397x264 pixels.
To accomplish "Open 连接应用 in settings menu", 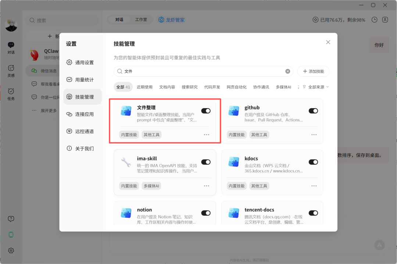I will [x=82, y=114].
